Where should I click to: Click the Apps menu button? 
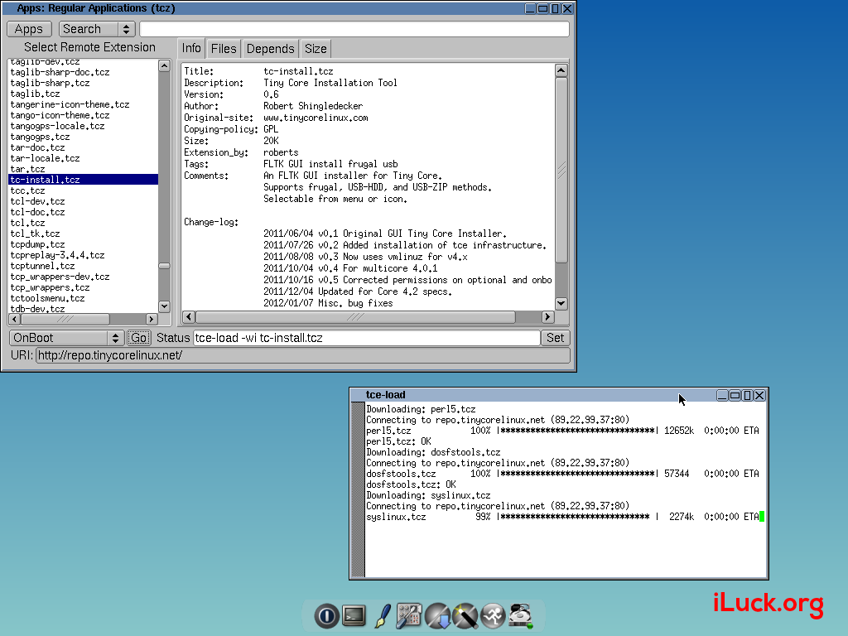tap(29, 29)
